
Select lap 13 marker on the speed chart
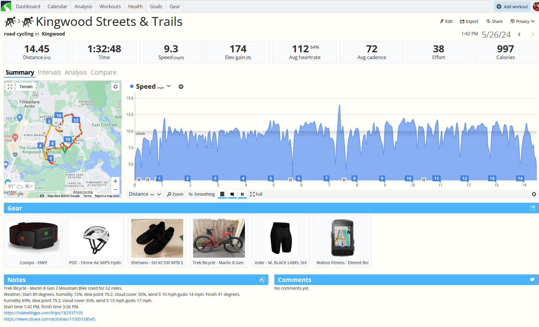click(x=492, y=178)
